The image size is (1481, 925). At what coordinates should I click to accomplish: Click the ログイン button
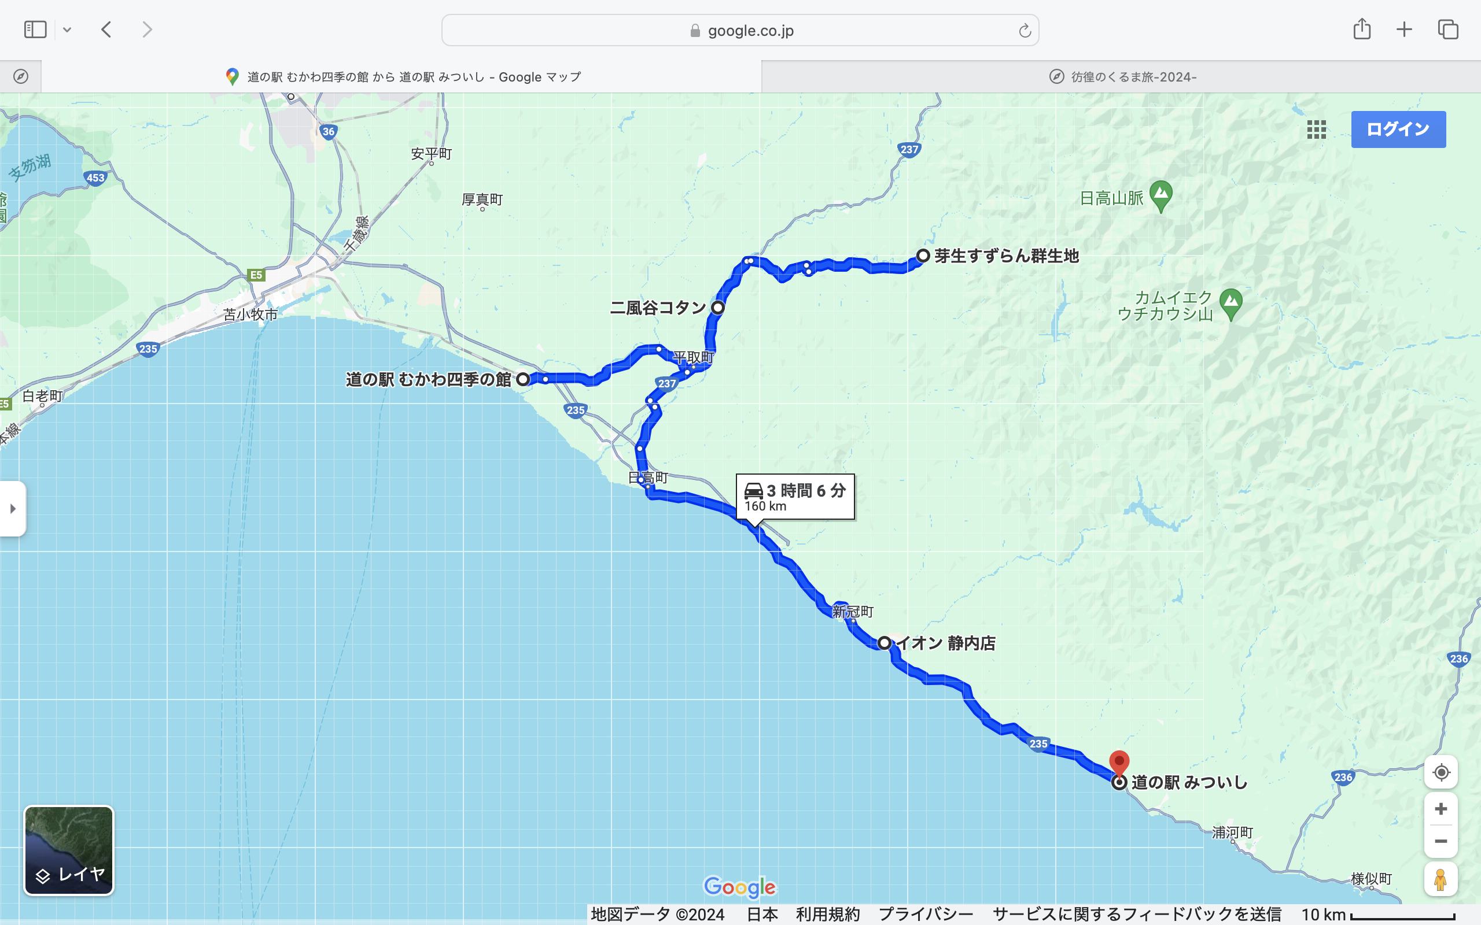[1398, 129]
